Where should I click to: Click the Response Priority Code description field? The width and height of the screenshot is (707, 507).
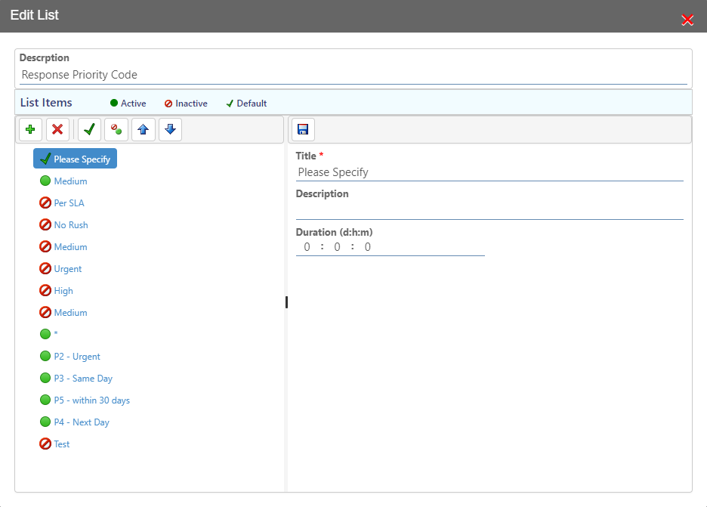(353, 75)
